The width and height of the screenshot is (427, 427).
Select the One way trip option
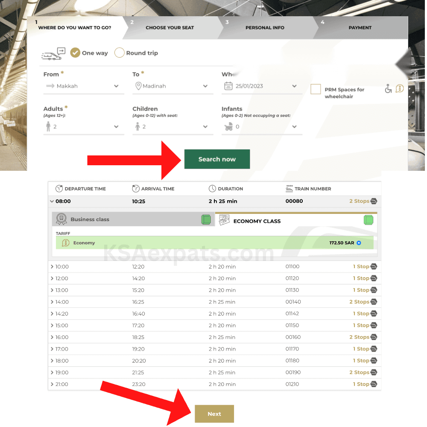pyautogui.click(x=75, y=53)
